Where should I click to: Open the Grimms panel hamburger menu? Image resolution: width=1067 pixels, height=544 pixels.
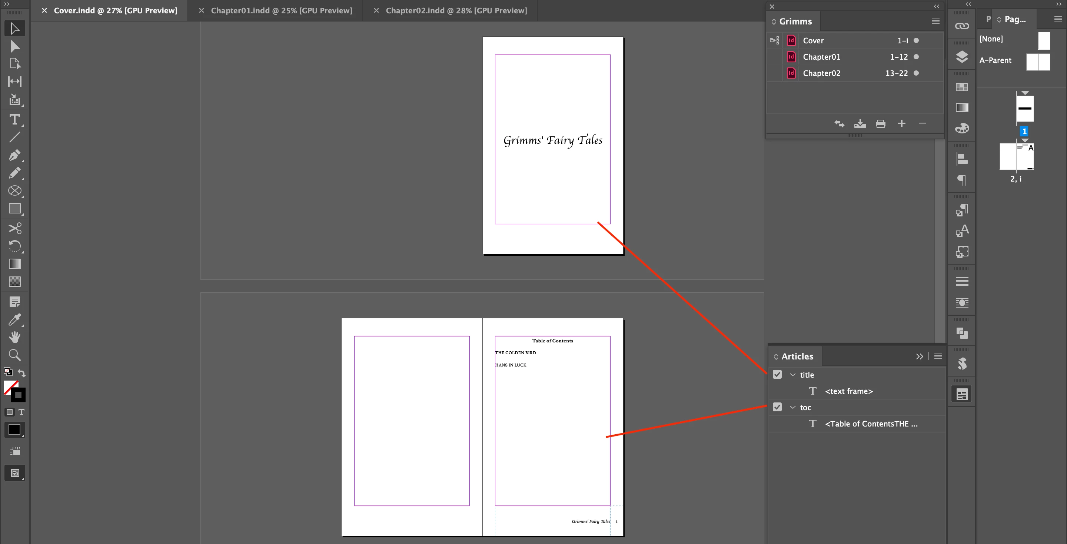click(935, 21)
